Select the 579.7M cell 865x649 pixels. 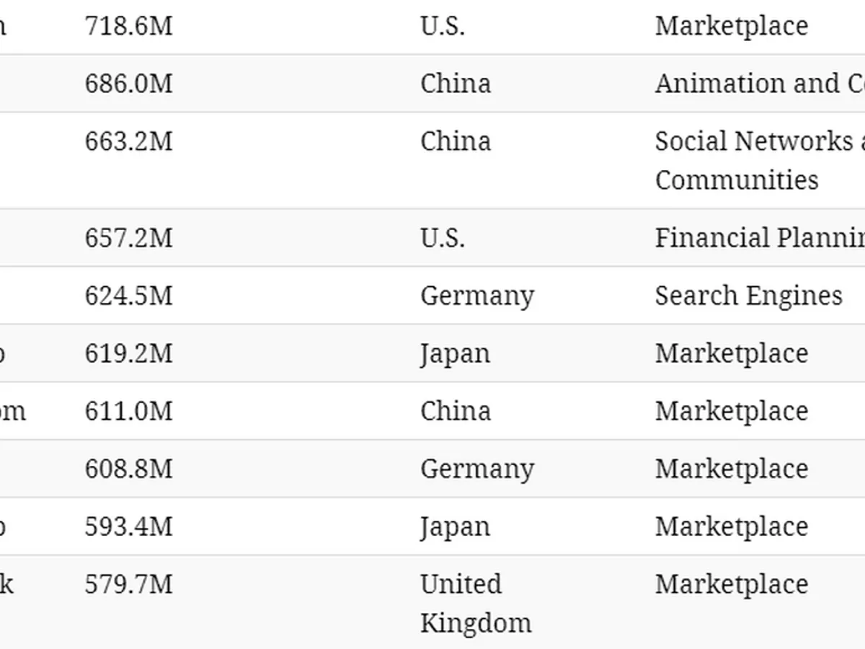pyautogui.click(x=128, y=584)
